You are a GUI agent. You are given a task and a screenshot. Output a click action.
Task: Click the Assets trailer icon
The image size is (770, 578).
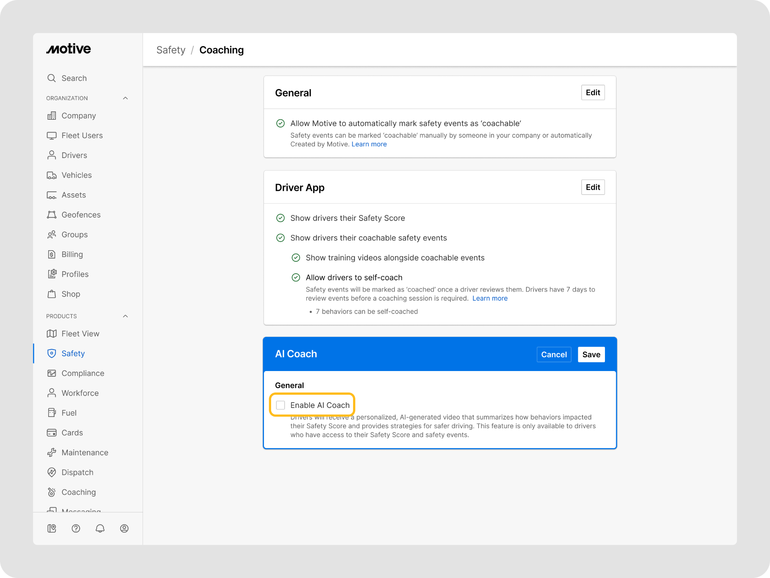pos(52,195)
